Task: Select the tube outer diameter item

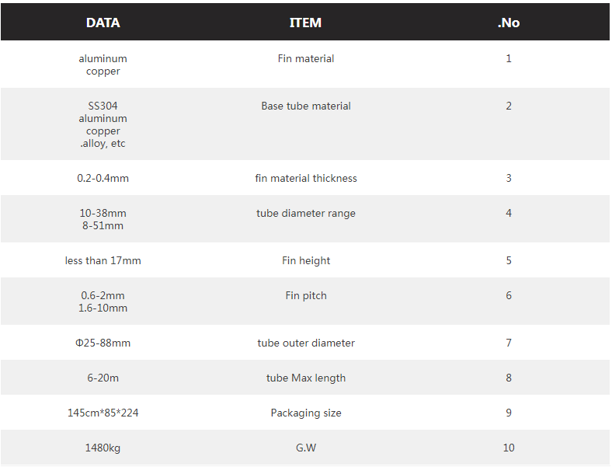Action: point(305,343)
